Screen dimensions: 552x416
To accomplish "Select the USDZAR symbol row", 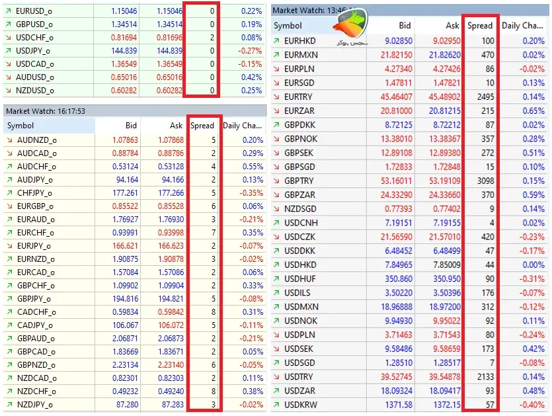I will pos(410,391).
